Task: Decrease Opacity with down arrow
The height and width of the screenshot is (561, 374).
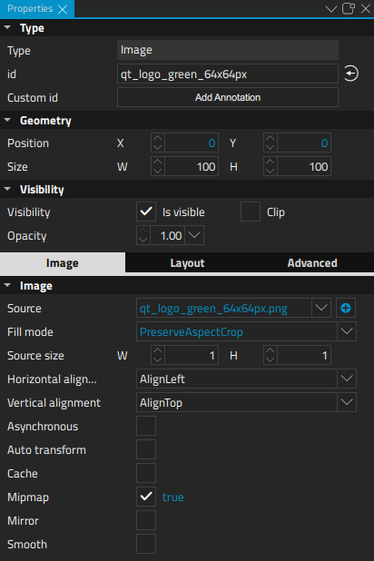Action: [143, 240]
